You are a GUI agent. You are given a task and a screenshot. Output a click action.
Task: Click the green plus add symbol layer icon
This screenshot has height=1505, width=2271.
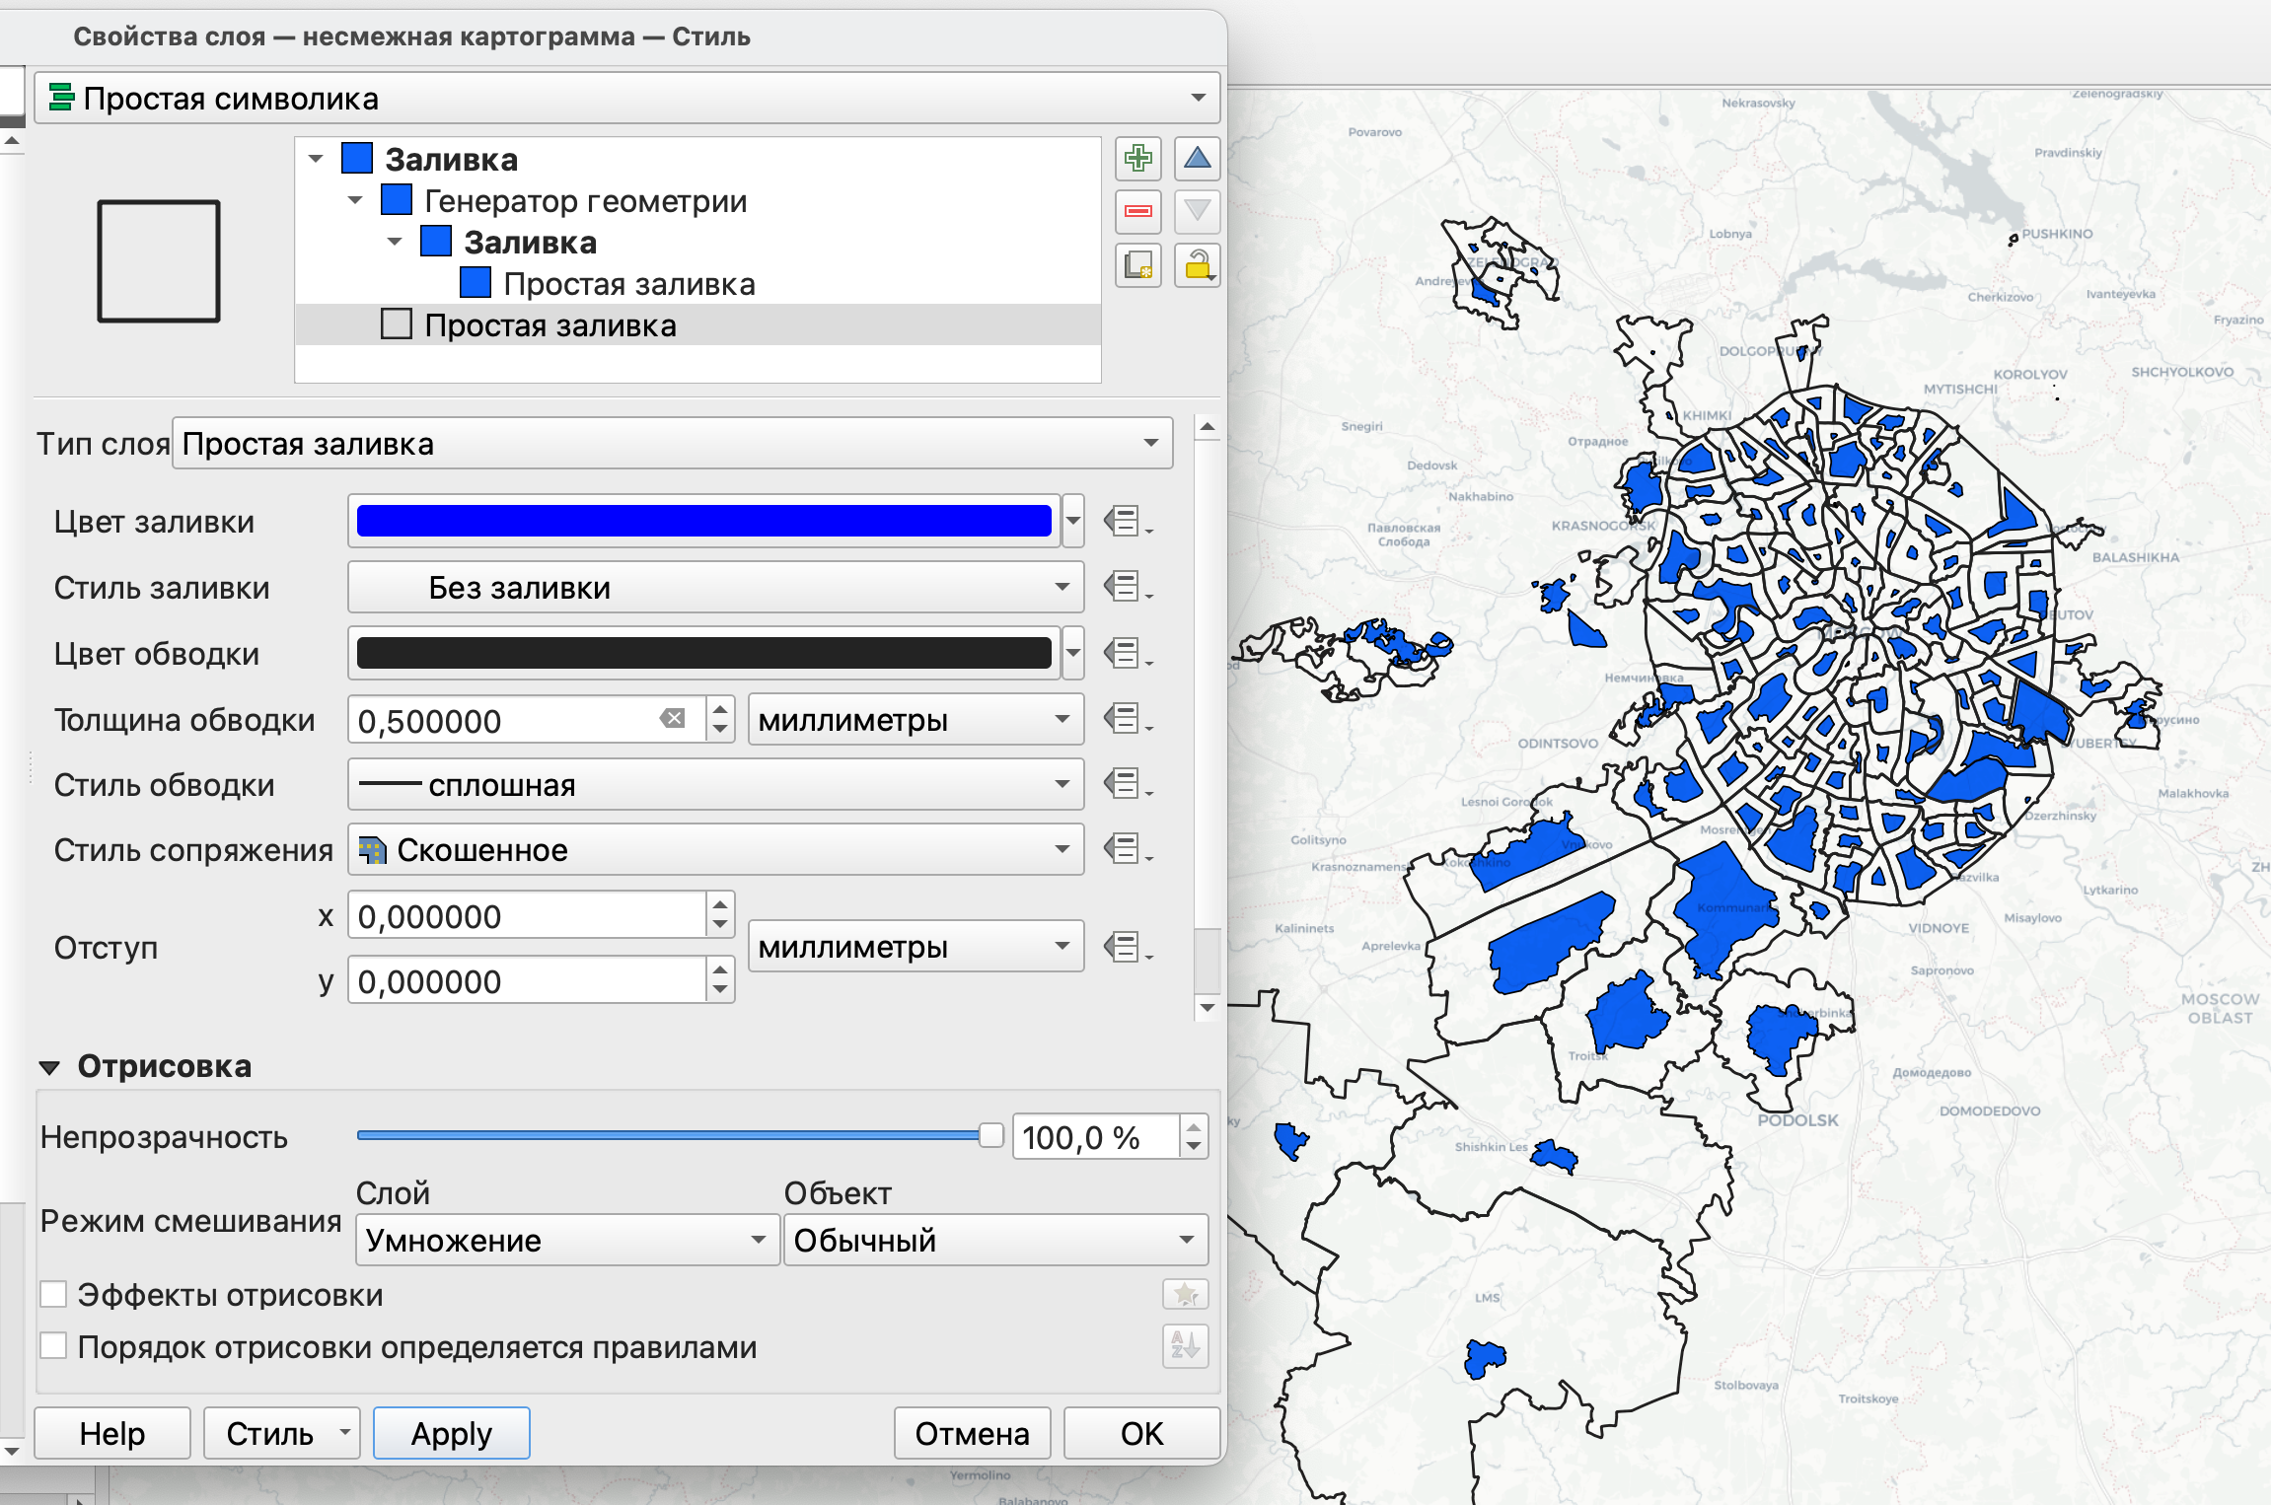1137,159
